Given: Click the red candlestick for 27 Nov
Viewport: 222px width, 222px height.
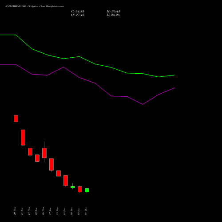Looking at the screenshot, I should click(52, 164).
